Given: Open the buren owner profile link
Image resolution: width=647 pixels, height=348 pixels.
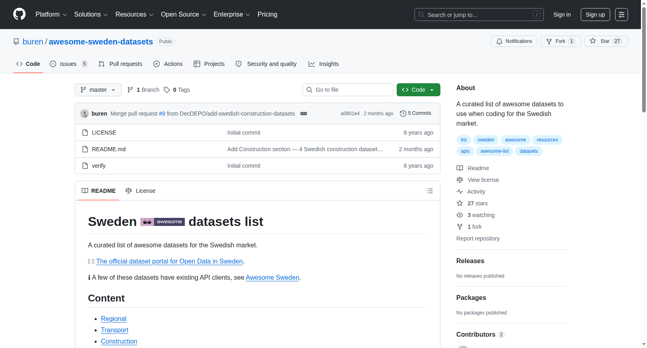Looking at the screenshot, I should pos(33,42).
